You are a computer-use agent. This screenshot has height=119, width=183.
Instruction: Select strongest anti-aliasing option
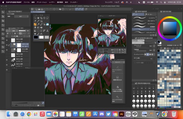click(152, 54)
